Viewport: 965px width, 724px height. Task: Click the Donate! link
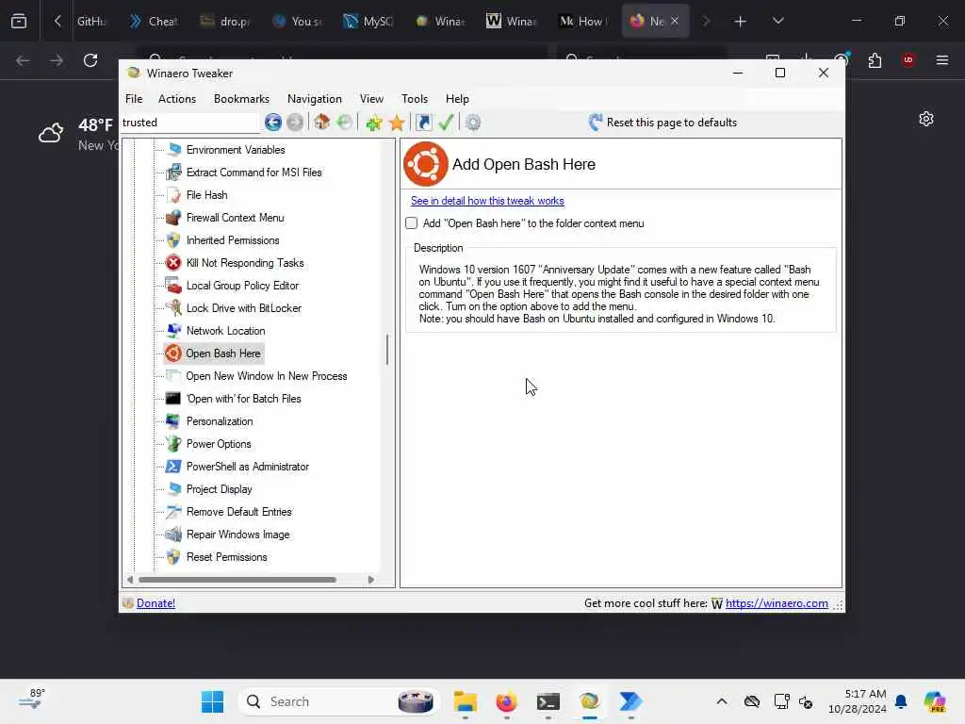pyautogui.click(x=155, y=603)
